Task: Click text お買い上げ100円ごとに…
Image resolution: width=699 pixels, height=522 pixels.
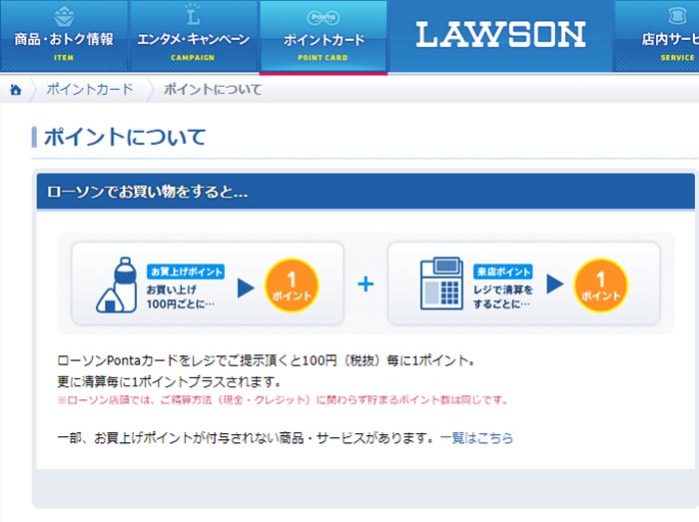Action: coord(181,296)
